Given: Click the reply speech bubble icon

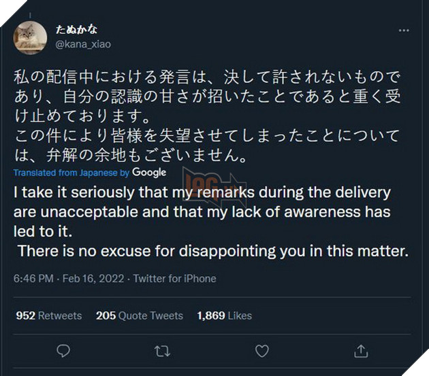Looking at the screenshot, I should pyautogui.click(x=63, y=351).
